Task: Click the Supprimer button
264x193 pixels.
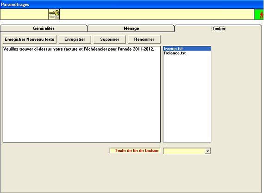Action: click(109, 39)
